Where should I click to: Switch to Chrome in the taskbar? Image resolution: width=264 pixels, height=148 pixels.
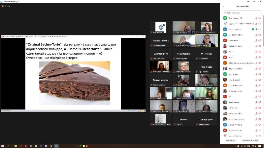click(51, 146)
